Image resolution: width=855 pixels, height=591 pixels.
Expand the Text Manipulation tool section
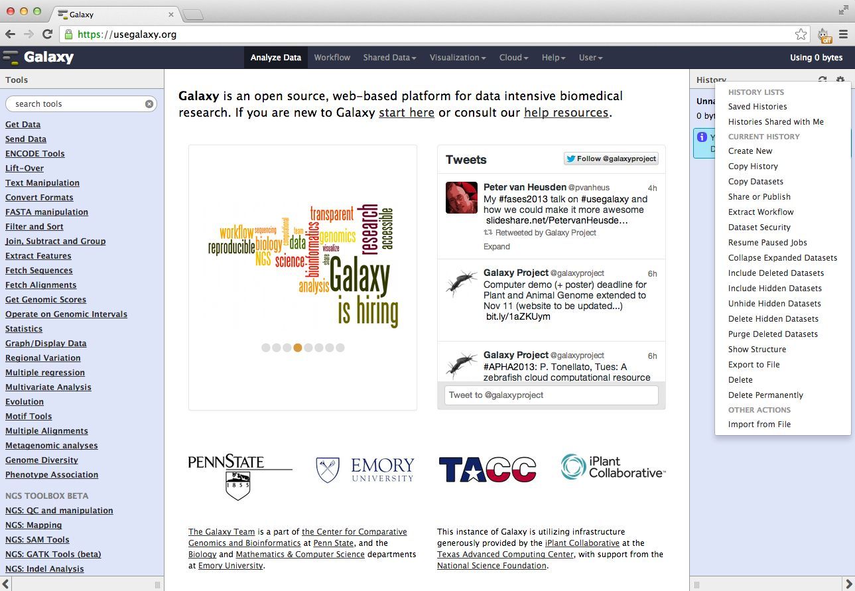tap(42, 182)
